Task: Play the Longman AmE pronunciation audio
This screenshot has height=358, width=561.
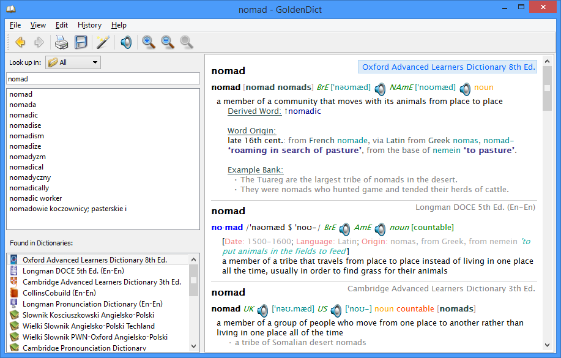Action: (x=380, y=229)
